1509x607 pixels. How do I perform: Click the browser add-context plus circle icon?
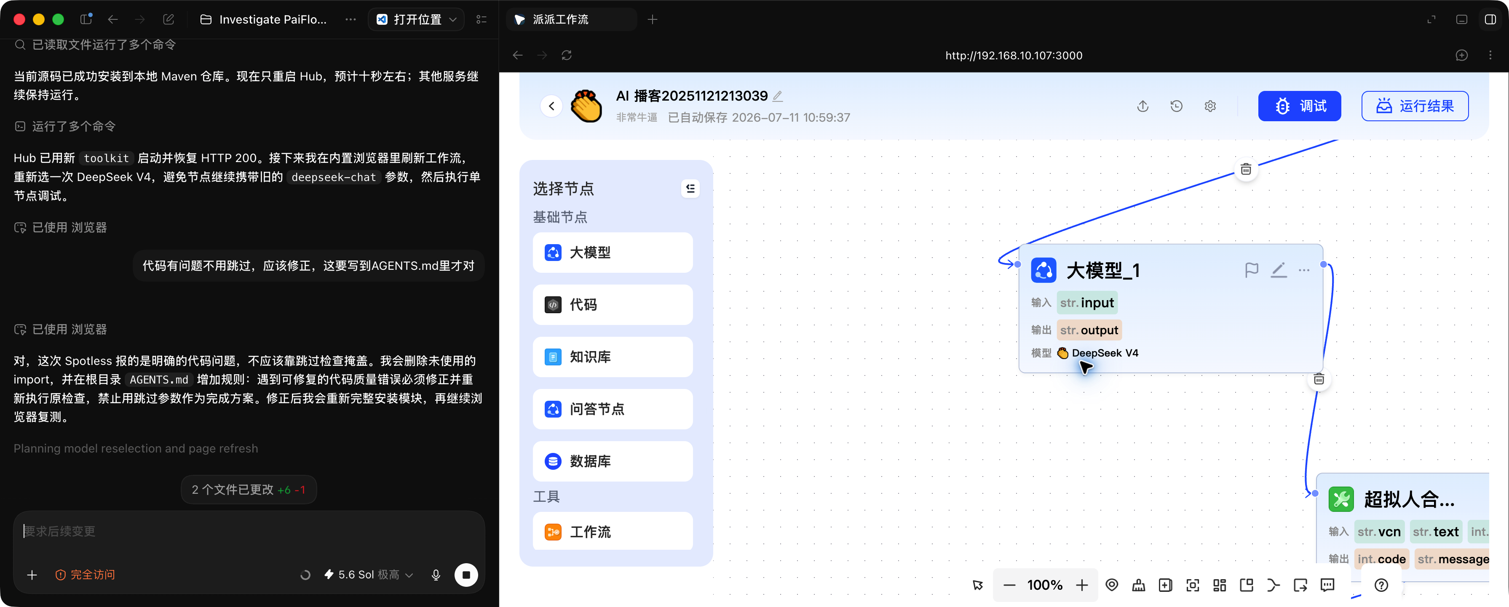1461,55
